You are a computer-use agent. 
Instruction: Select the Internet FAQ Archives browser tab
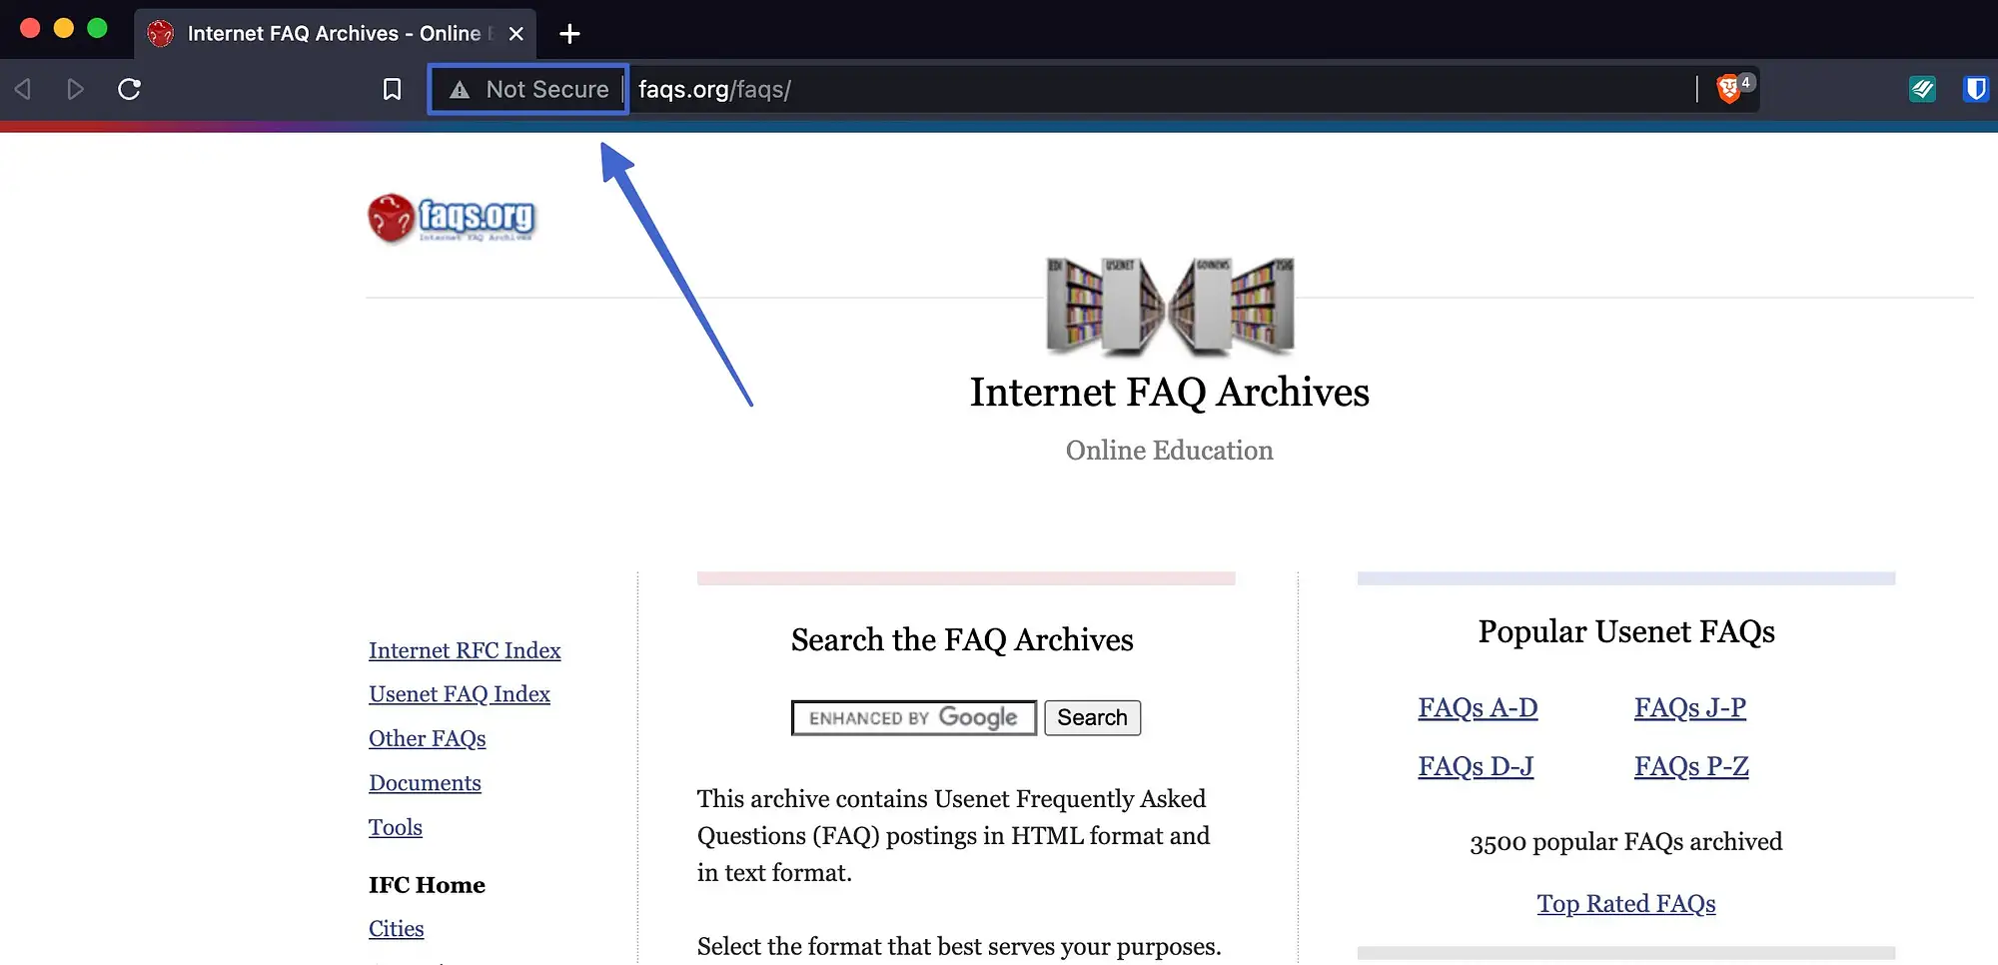point(335,34)
